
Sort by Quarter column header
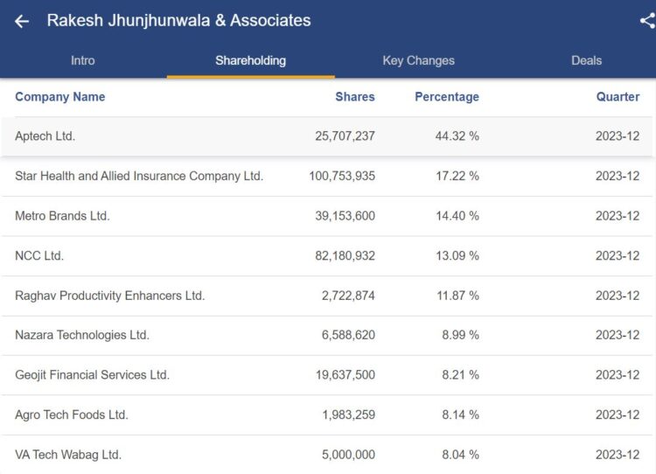pos(618,97)
